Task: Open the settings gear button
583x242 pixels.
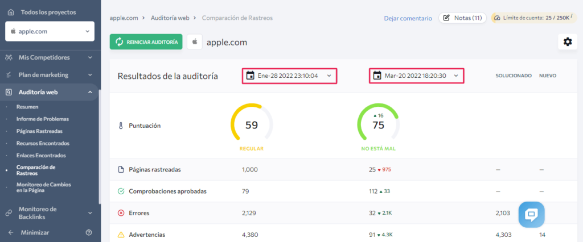Action: tap(568, 42)
